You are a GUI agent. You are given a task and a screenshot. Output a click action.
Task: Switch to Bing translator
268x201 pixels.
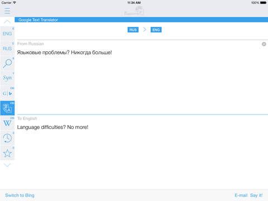point(20,195)
